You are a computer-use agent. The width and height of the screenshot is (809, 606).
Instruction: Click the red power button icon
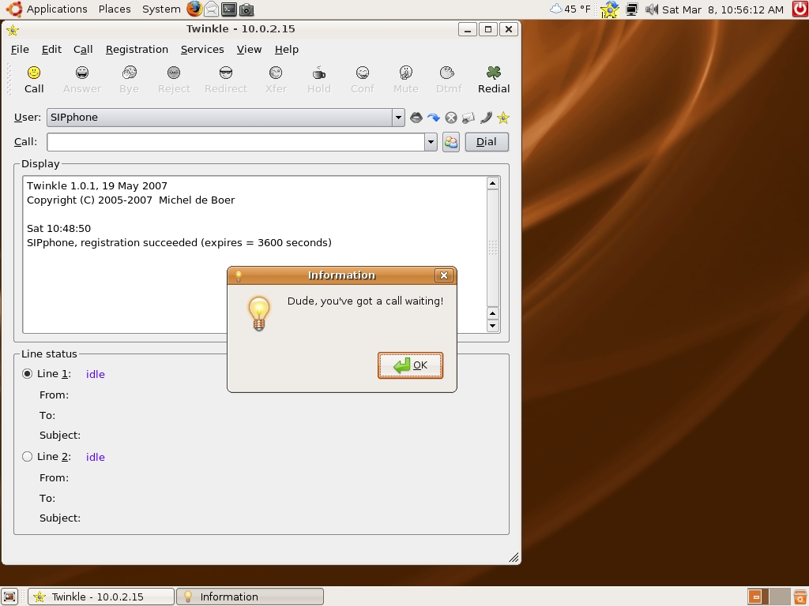pyautogui.click(x=800, y=9)
